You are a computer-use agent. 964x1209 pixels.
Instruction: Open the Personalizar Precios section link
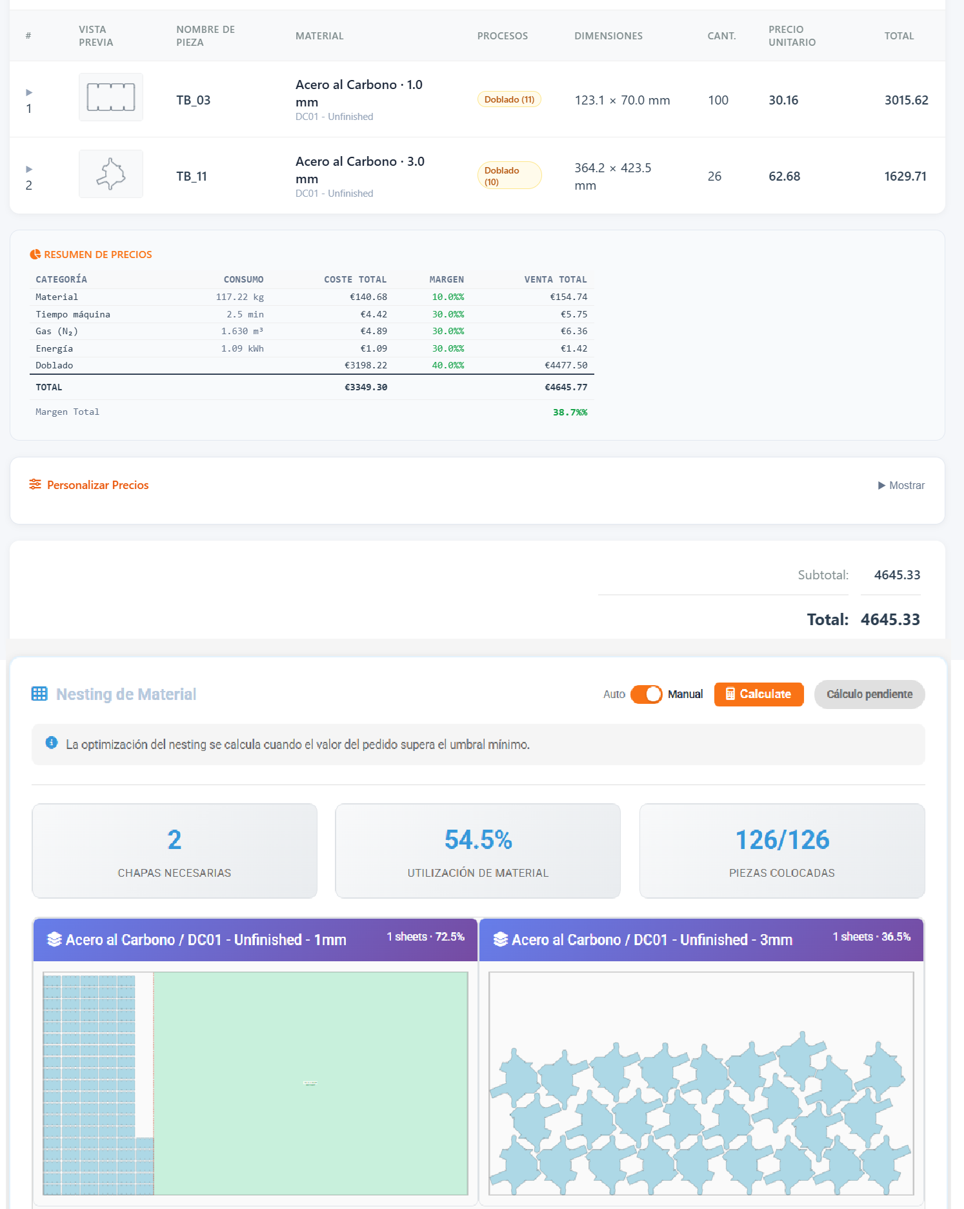coord(97,485)
